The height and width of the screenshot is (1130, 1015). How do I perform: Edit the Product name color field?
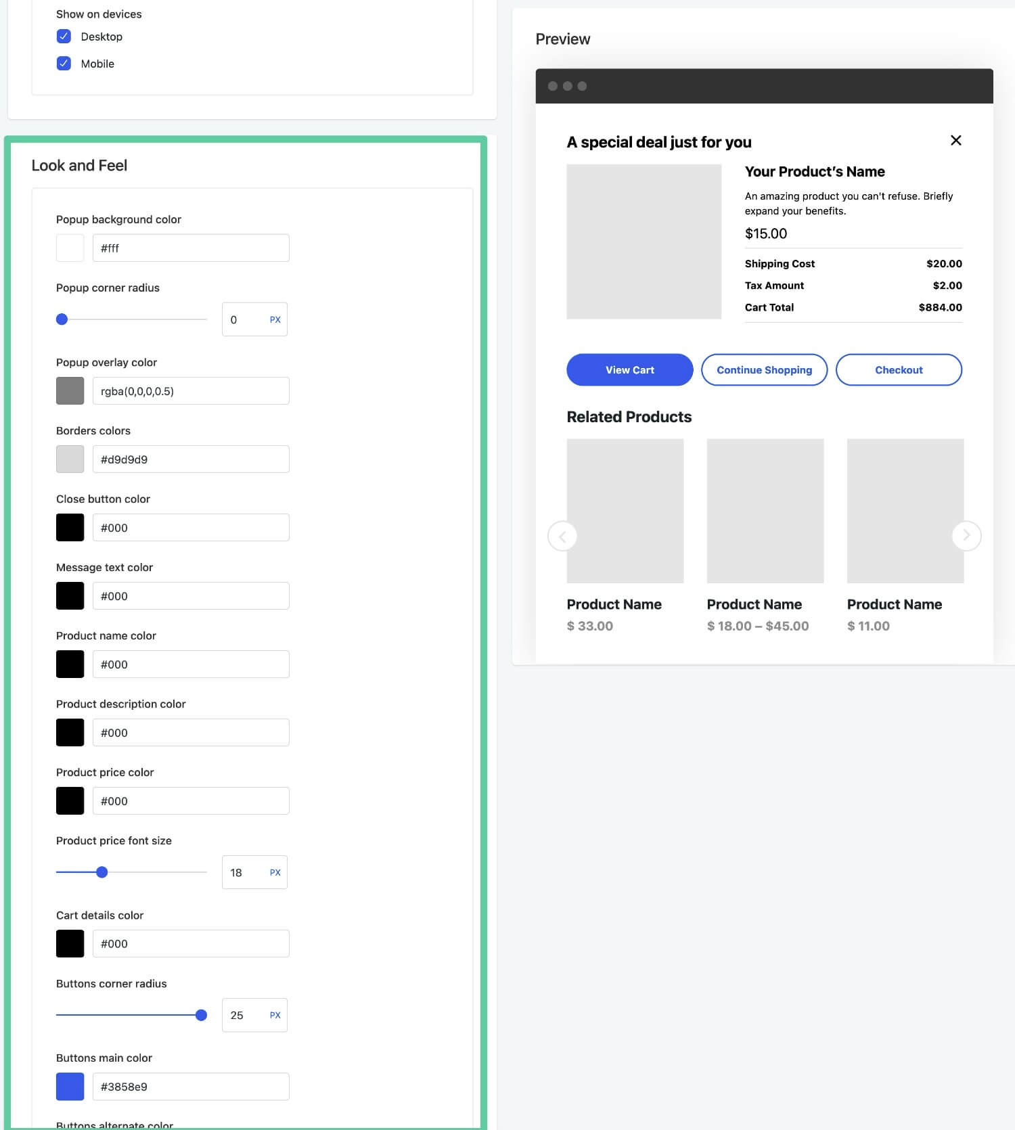point(191,664)
